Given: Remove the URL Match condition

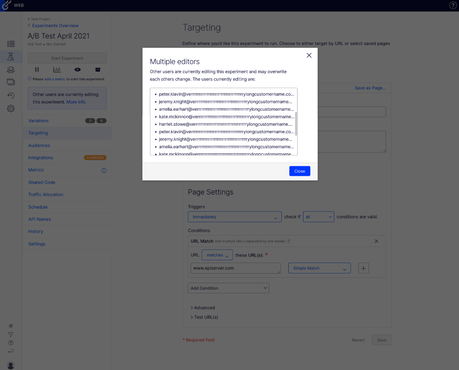Looking at the screenshot, I should [376, 241].
